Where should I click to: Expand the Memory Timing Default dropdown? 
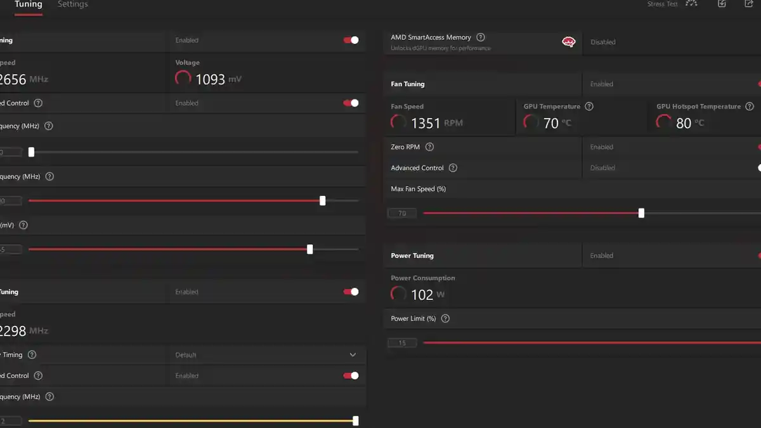click(353, 355)
